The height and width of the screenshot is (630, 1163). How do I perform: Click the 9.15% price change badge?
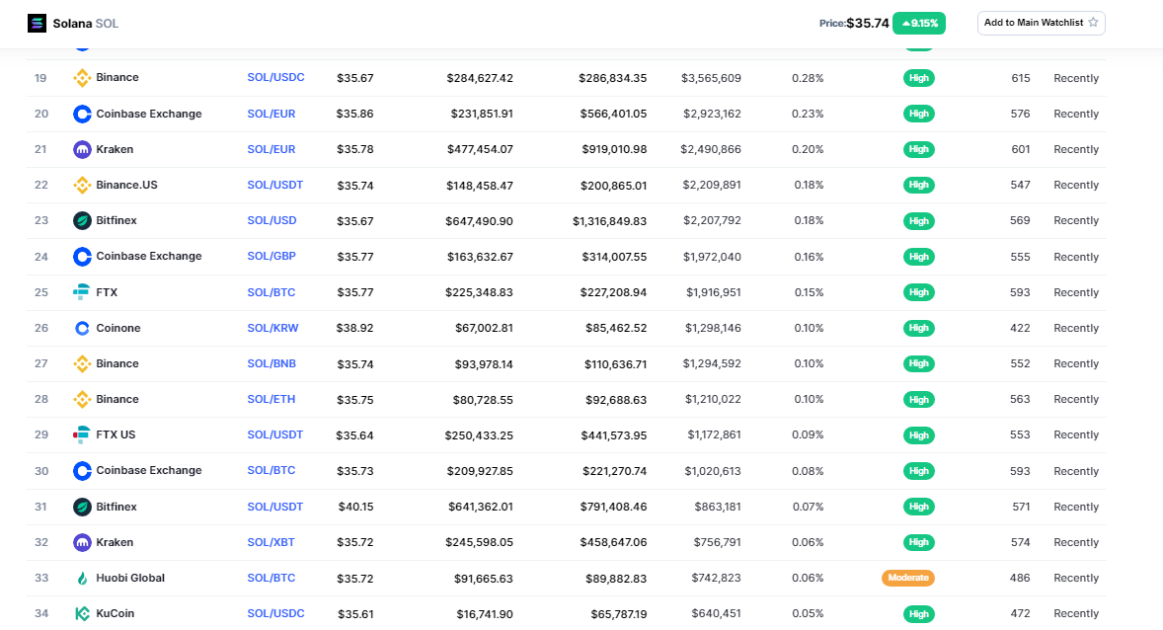pyautogui.click(x=919, y=23)
